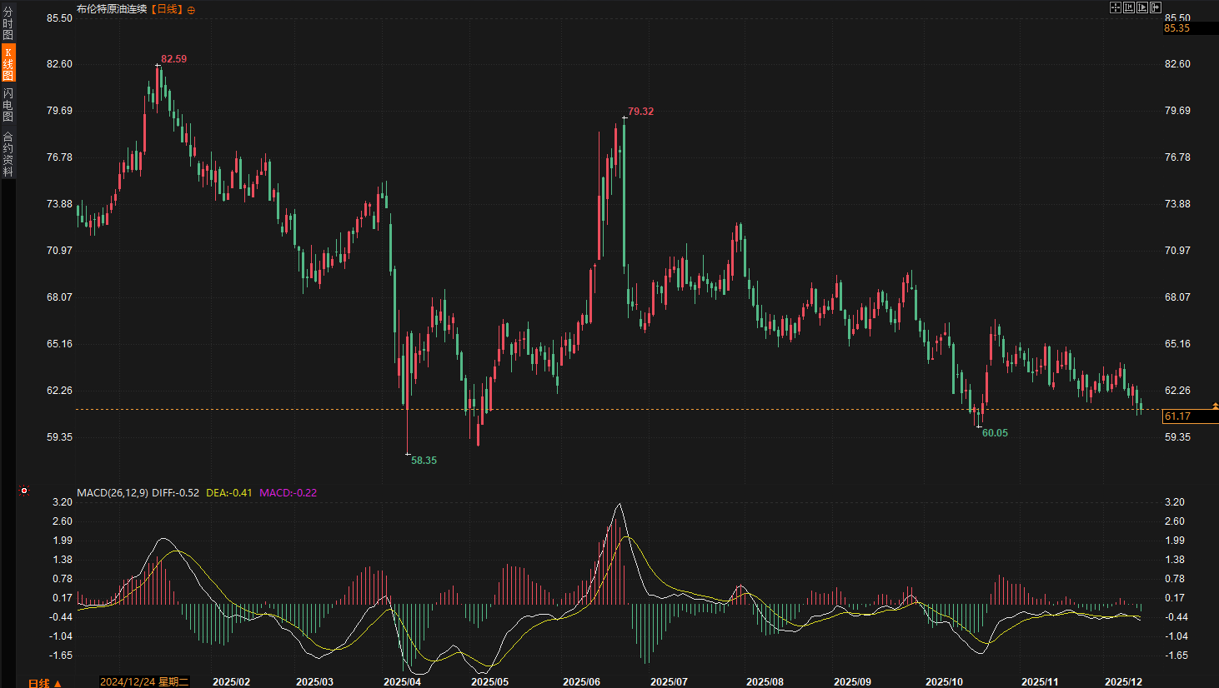Click the 2025/06 date axis label
This screenshot has width=1219, height=688.
(581, 682)
